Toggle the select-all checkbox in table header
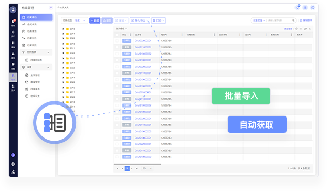 click(117, 35)
